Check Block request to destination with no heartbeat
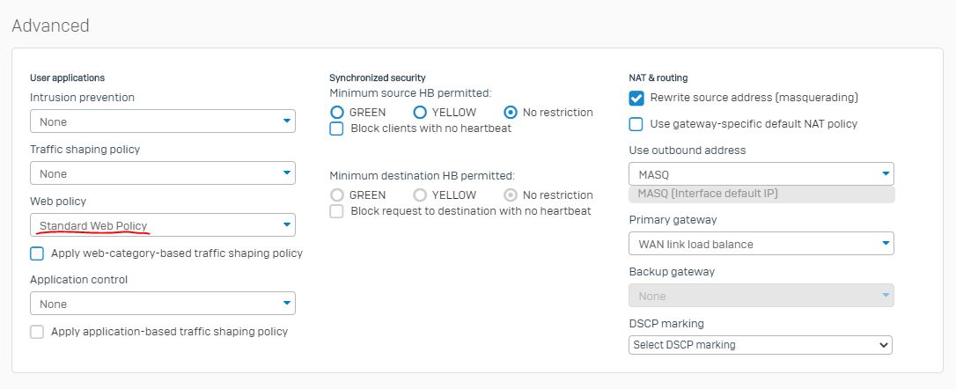This screenshot has width=956, height=389. click(336, 211)
